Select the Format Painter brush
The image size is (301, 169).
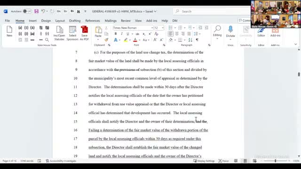(x=106, y=40)
